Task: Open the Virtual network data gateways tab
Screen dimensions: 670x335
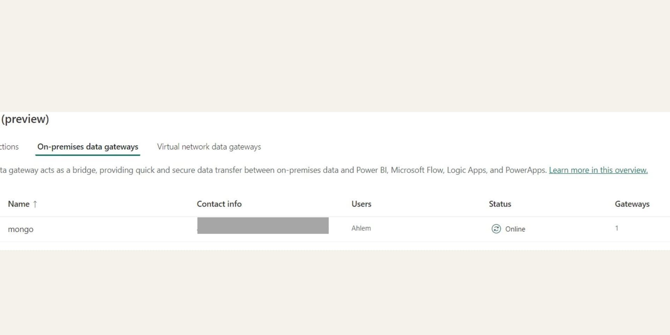Action: point(209,147)
